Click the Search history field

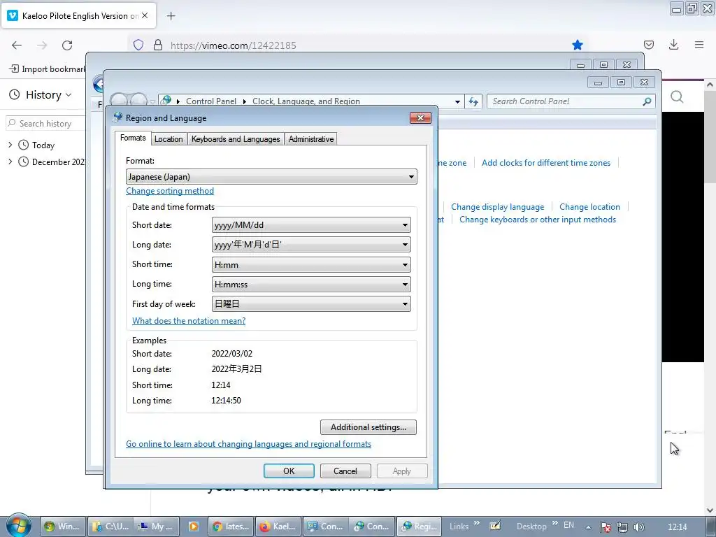click(45, 123)
